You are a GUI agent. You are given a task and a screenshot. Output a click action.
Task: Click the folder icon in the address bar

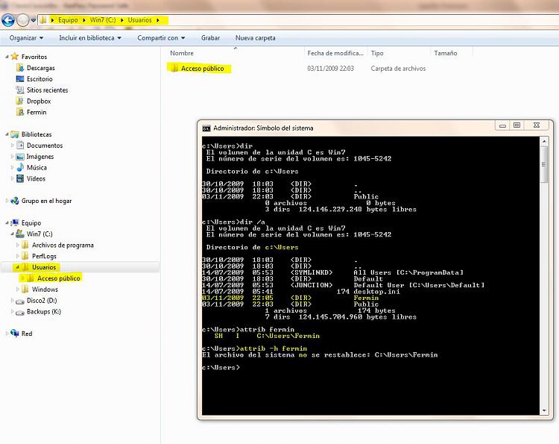pos(43,20)
